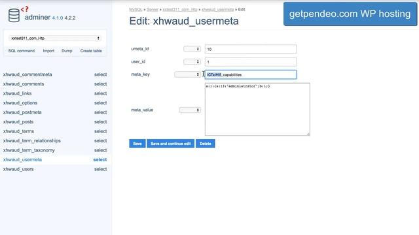Select data from xhwaud_options
This screenshot has height=235, width=419.
(x=100, y=103)
